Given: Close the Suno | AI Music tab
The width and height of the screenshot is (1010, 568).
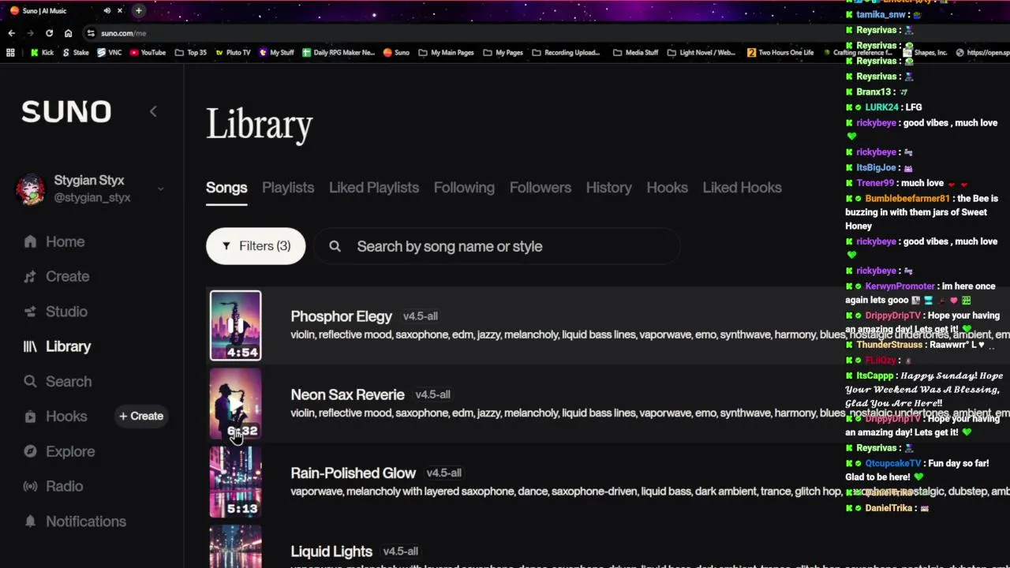Looking at the screenshot, I should pyautogui.click(x=120, y=10).
